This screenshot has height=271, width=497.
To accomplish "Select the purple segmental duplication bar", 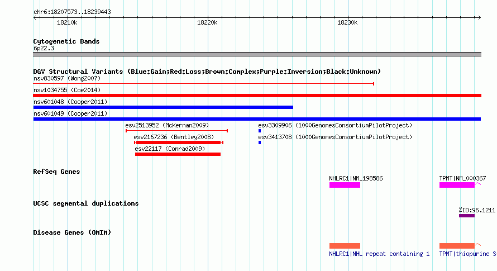I will click(467, 216).
